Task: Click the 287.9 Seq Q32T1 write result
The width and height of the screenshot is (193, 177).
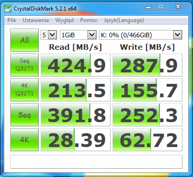Action: [147, 65]
